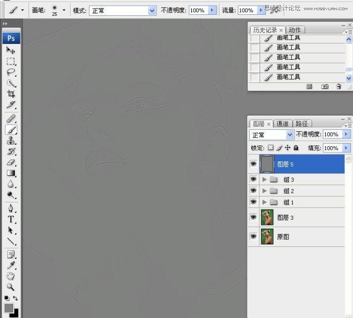
Task: Create new snapshot in History panel
Action: (x=325, y=86)
